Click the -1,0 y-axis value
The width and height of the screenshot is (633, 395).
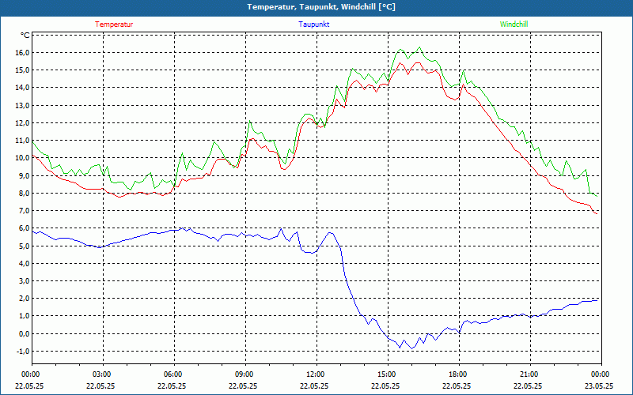(x=21, y=351)
